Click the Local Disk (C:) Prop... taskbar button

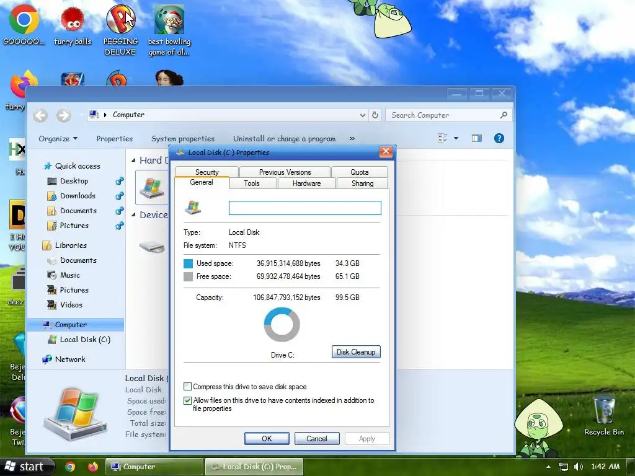[254, 467]
